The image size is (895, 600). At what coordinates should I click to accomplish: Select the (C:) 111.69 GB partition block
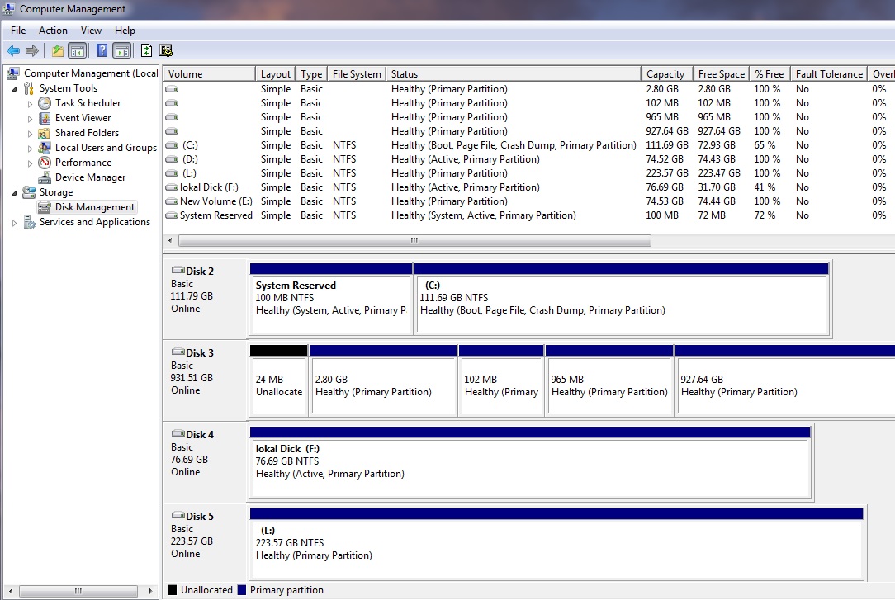click(x=622, y=299)
